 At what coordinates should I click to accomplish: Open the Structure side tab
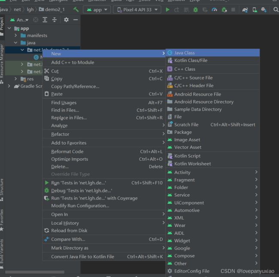(2, 190)
